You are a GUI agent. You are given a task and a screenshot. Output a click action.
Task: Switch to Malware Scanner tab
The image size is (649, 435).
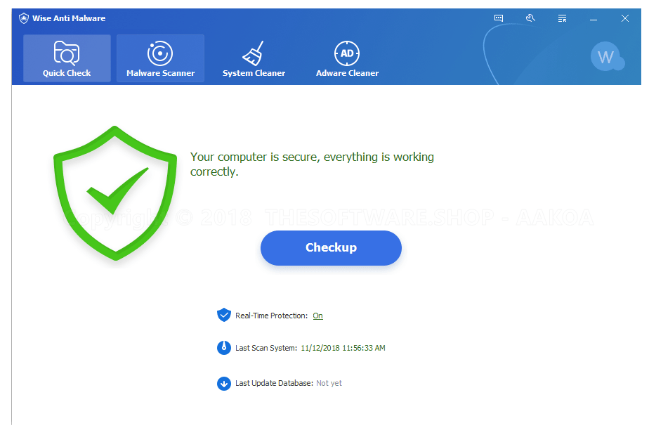160,58
